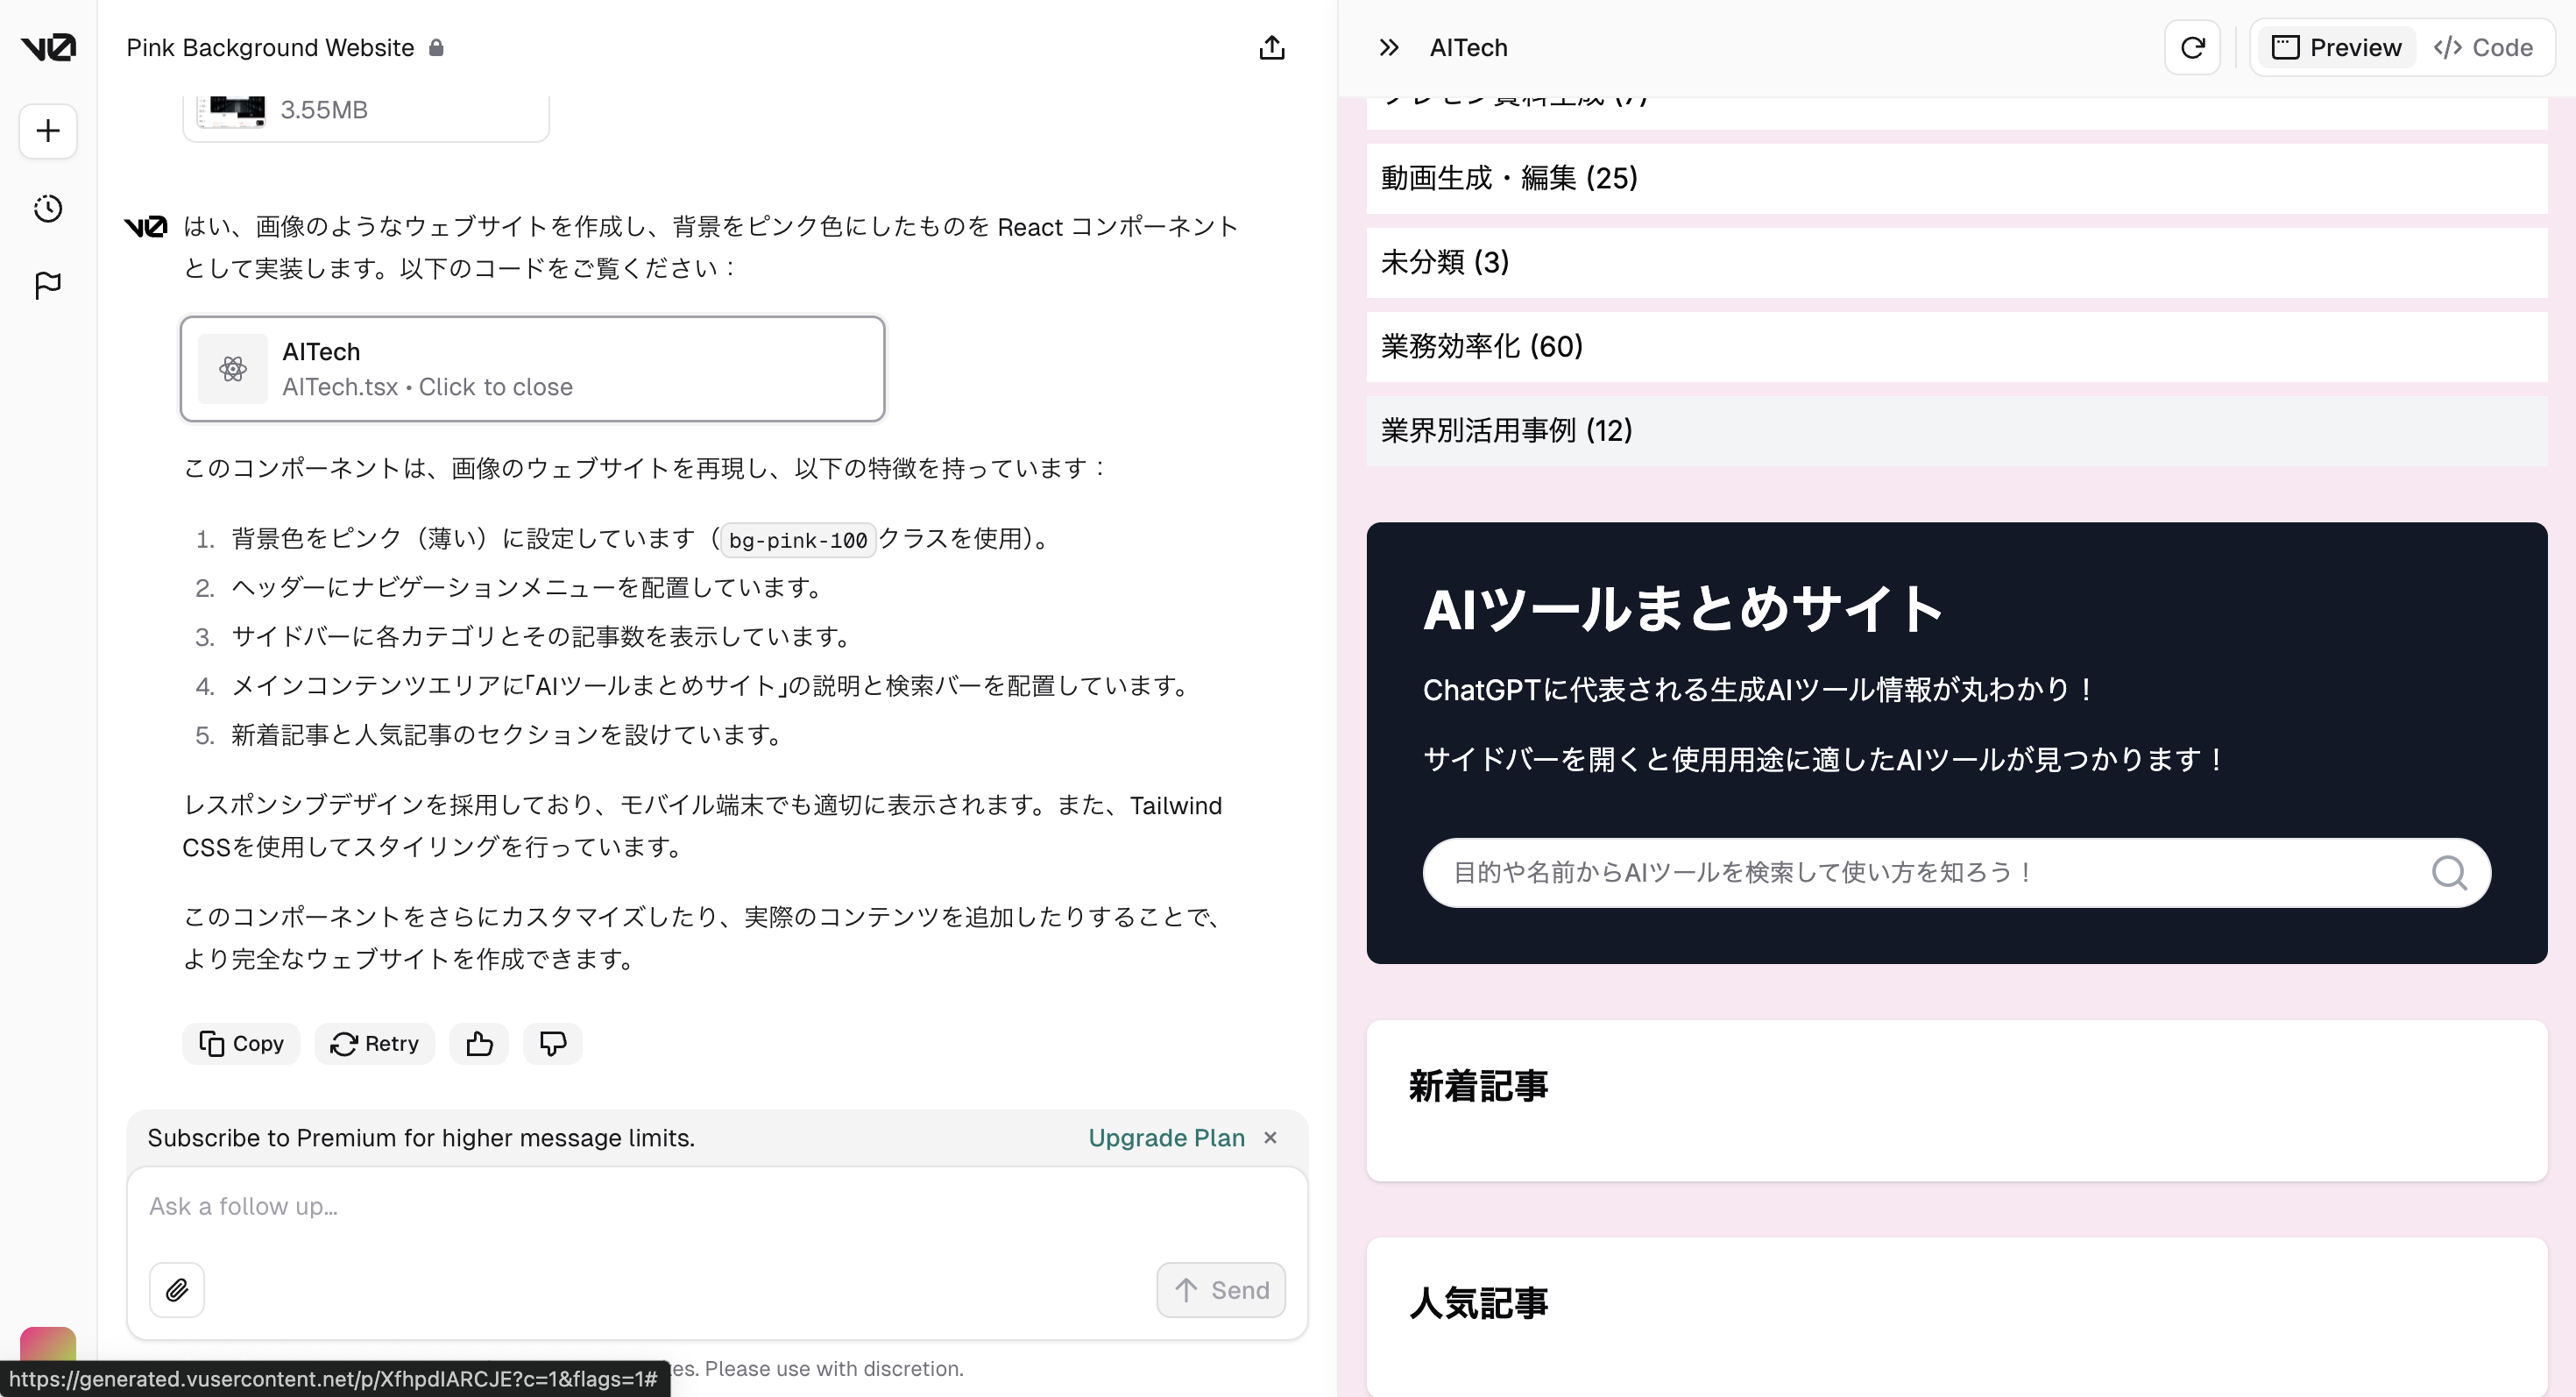Focus the Ask a follow up field
The height and width of the screenshot is (1397, 2576).
(x=716, y=1207)
